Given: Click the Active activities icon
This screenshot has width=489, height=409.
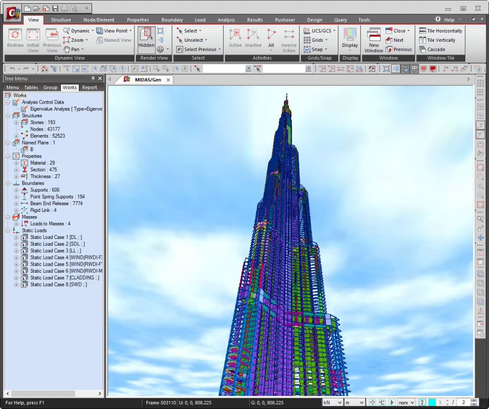Looking at the screenshot, I should (x=235, y=38).
